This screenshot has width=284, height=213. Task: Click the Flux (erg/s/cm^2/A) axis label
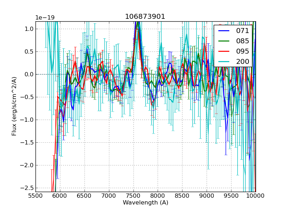pyautogui.click(x=14, y=106)
